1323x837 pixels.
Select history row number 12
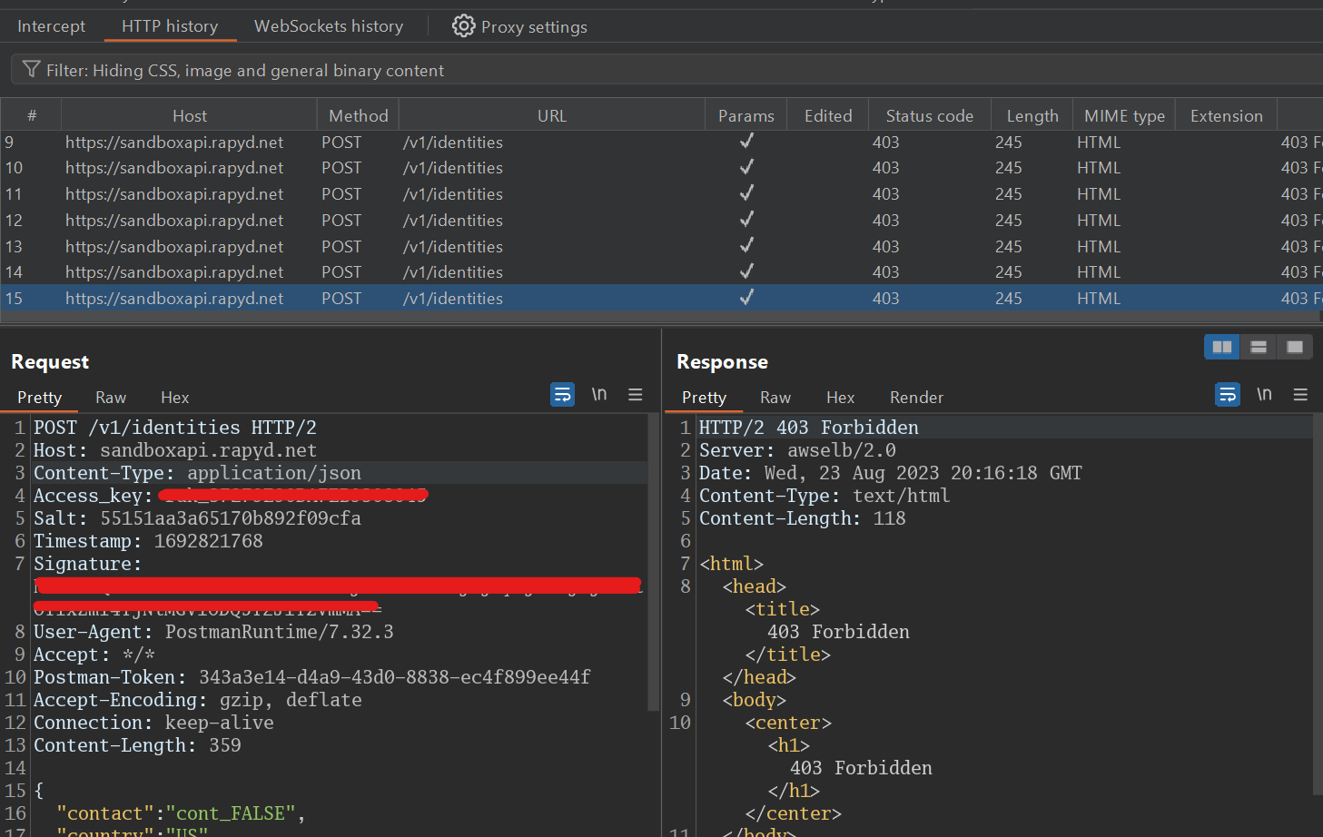click(x=661, y=220)
